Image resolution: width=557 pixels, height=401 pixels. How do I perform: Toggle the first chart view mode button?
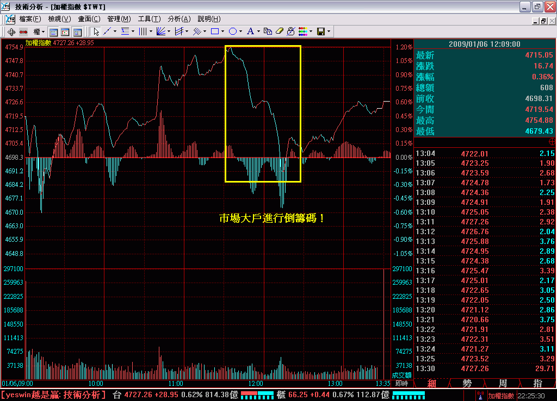pos(53,32)
